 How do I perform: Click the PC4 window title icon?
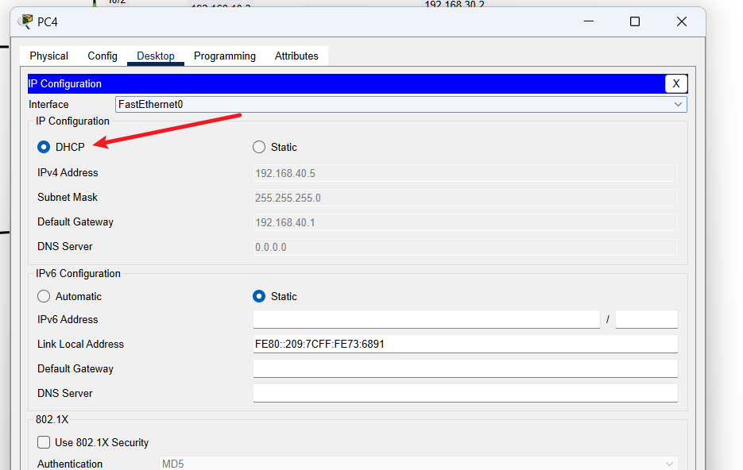[x=25, y=21]
